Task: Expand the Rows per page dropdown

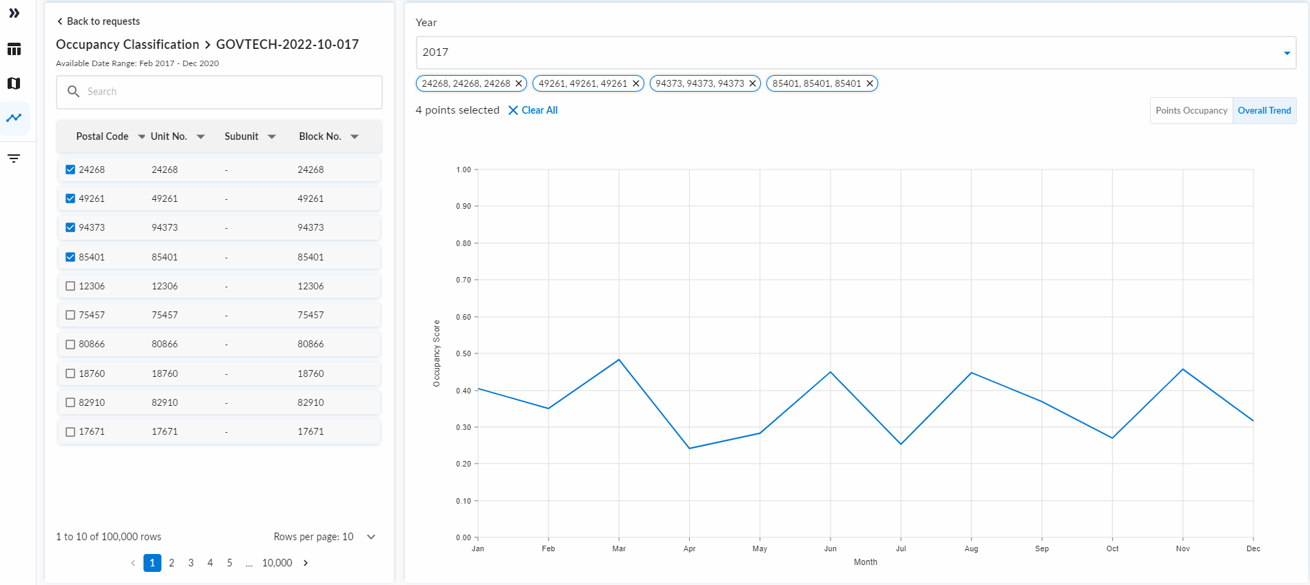Action: pyautogui.click(x=371, y=537)
